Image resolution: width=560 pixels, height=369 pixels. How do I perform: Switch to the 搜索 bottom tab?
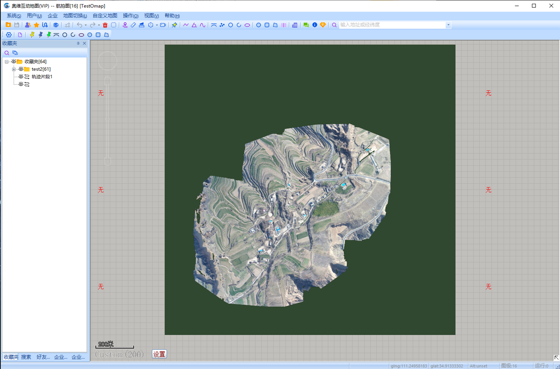26,357
